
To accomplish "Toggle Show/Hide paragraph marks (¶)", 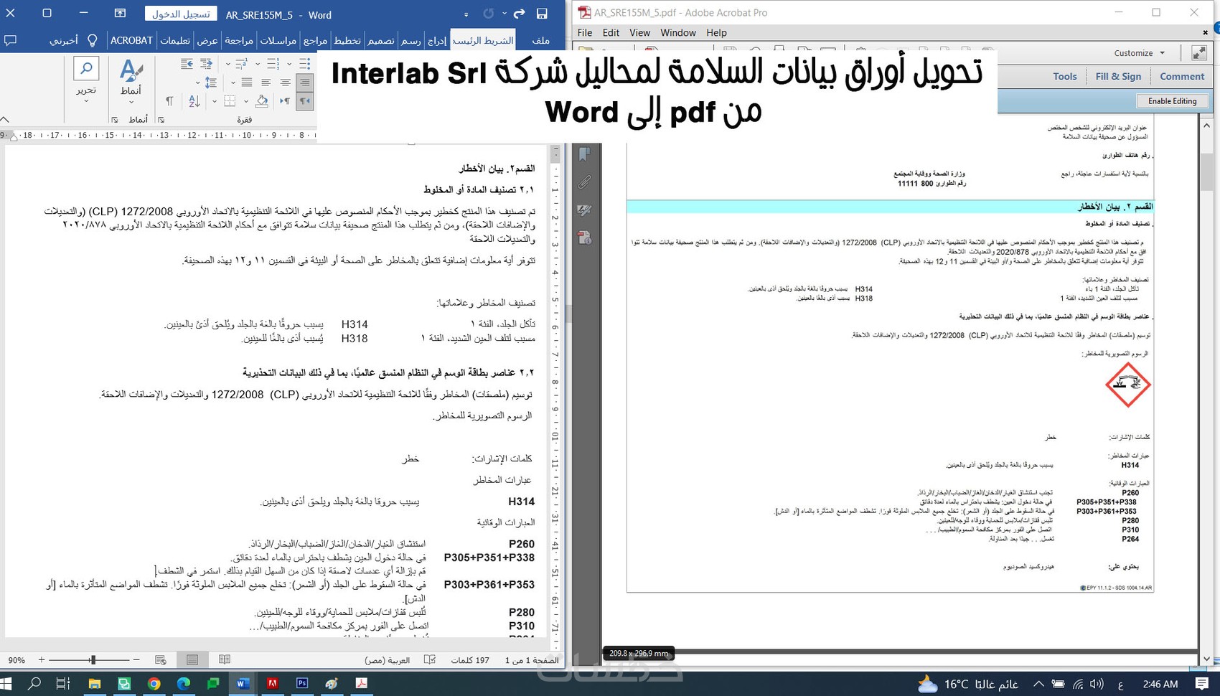I will tap(169, 101).
